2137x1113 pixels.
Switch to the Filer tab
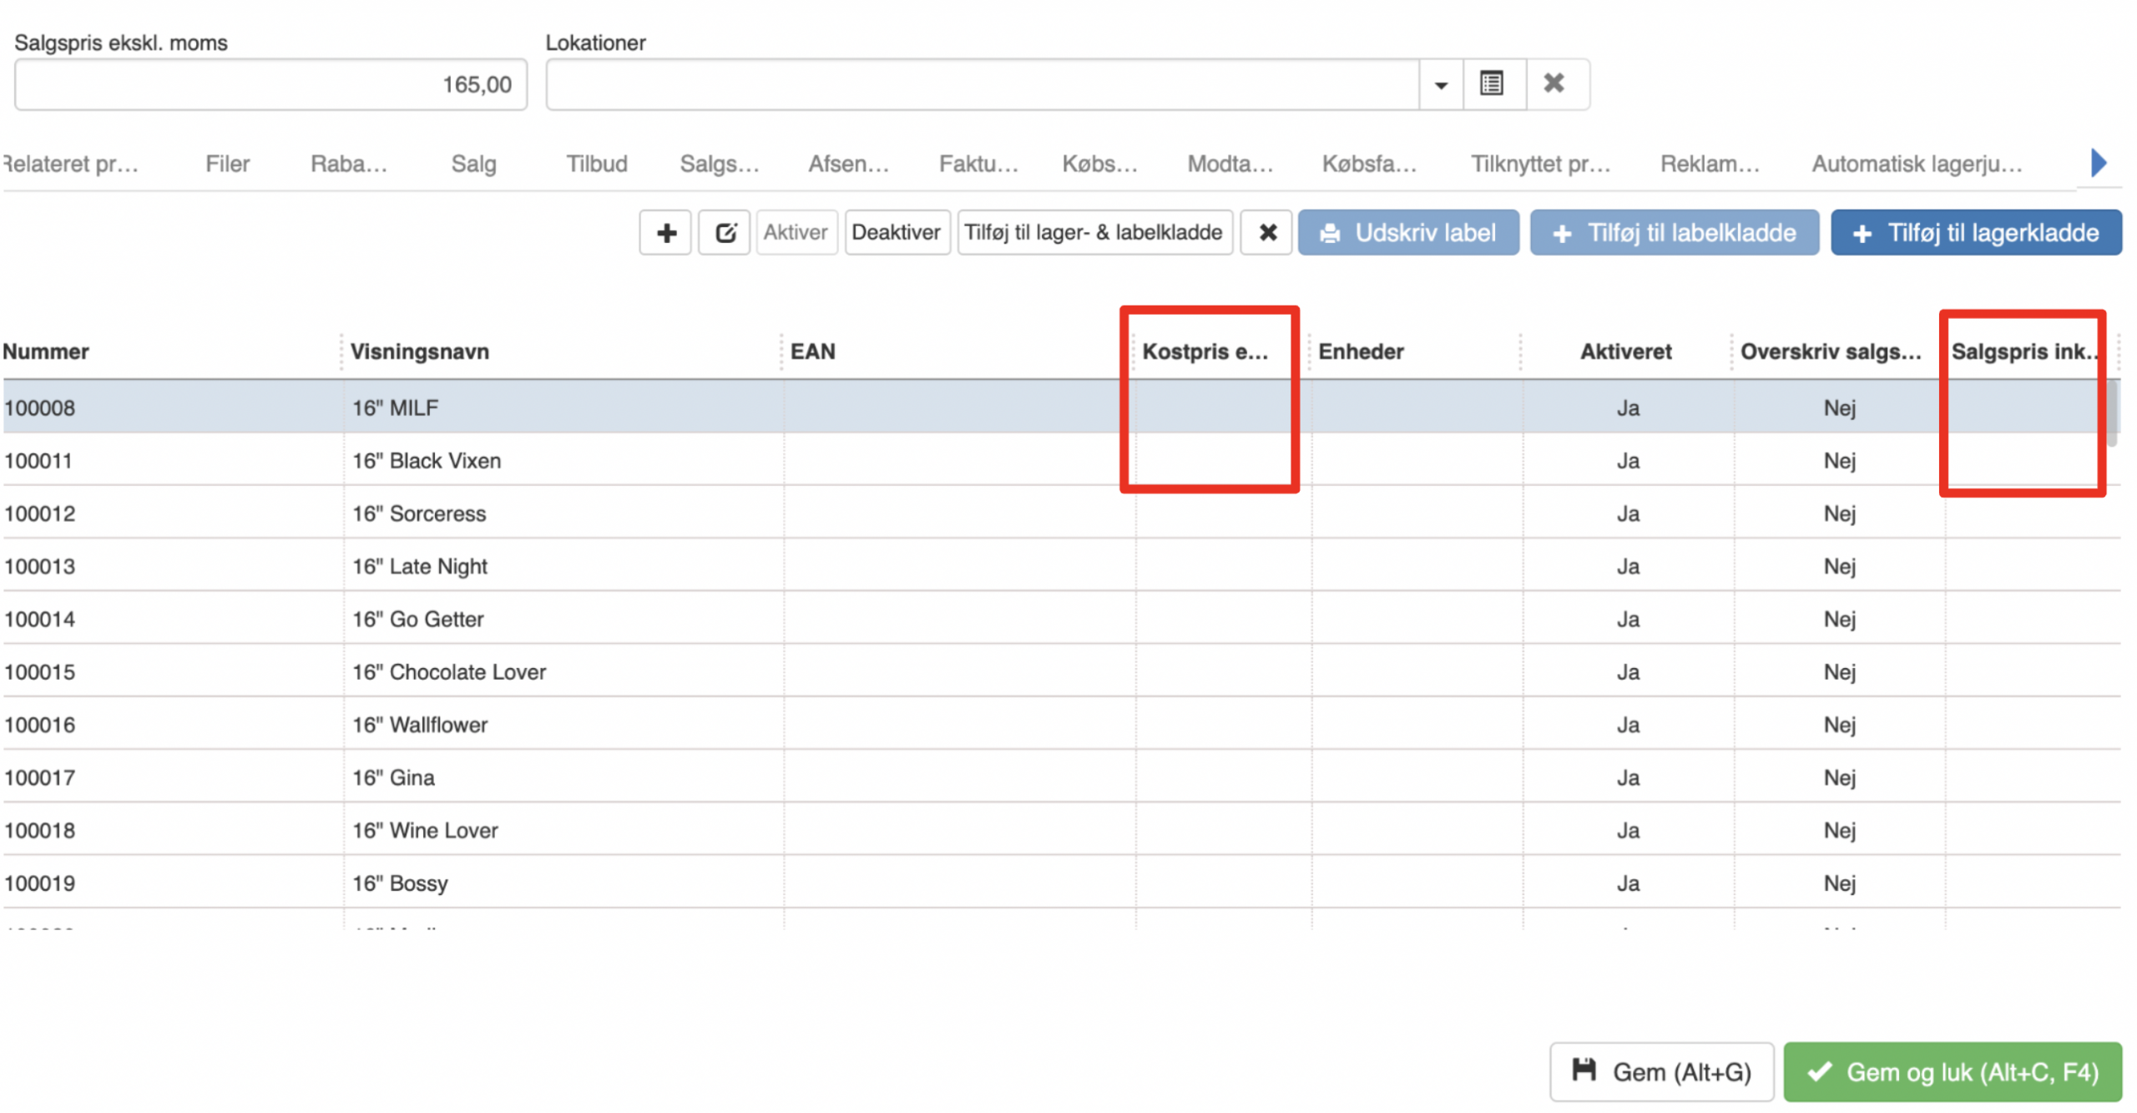click(227, 164)
